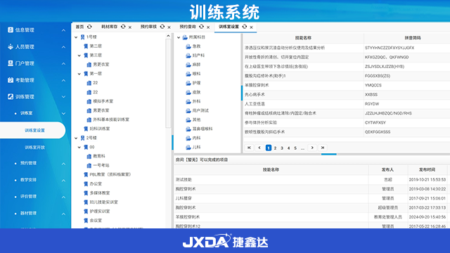
Task: Go to next page of skills table
Action: tap(312, 148)
